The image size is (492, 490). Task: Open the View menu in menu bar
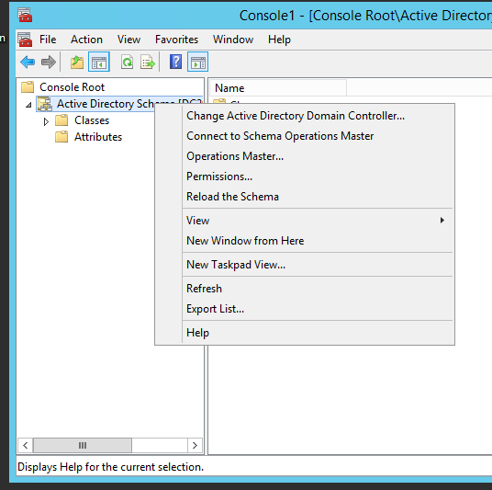[x=129, y=40]
